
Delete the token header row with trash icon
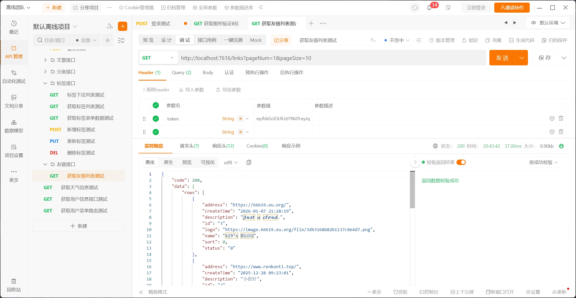coord(561,118)
